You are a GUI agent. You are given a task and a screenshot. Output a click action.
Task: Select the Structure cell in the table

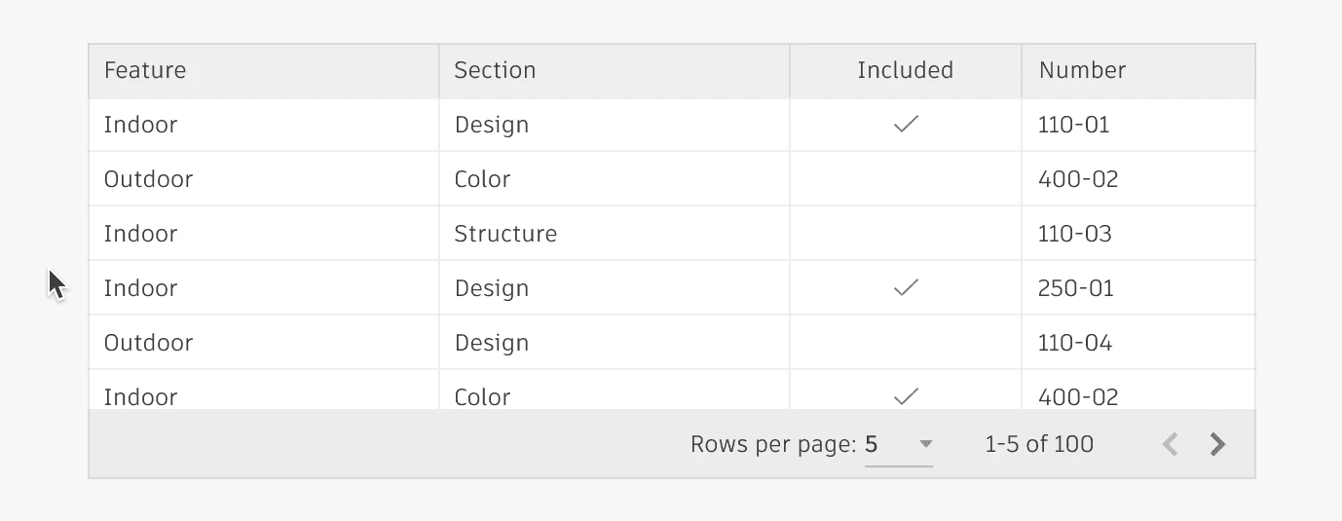tap(505, 234)
